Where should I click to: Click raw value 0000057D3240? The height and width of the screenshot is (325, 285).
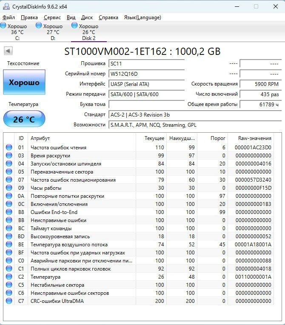click(253, 180)
